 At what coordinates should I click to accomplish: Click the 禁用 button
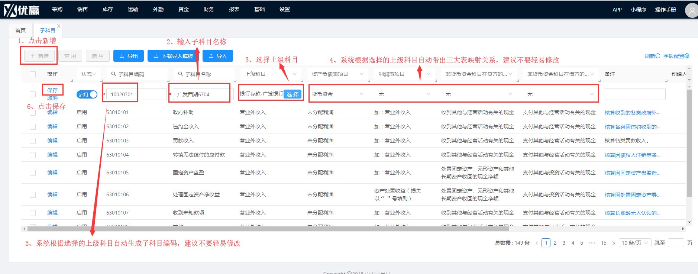pyautogui.click(x=70, y=56)
